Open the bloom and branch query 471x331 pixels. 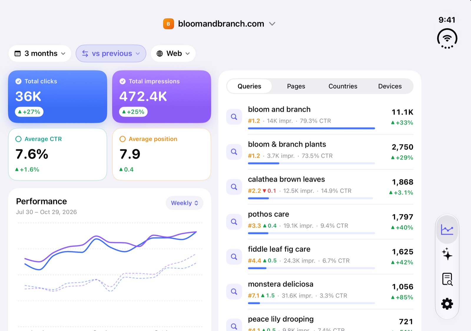click(x=320, y=117)
